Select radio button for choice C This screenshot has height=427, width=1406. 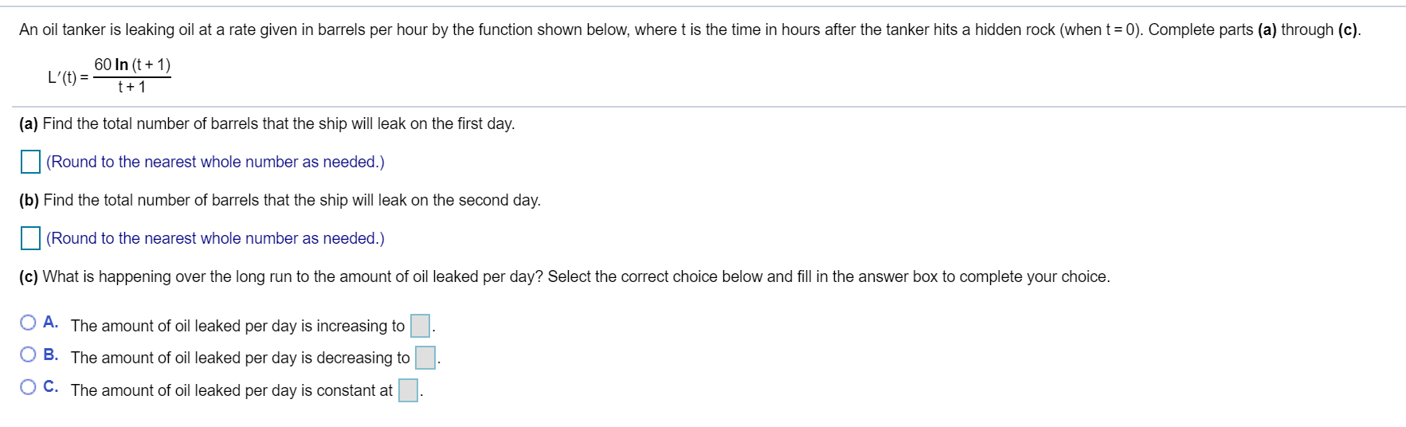29,387
